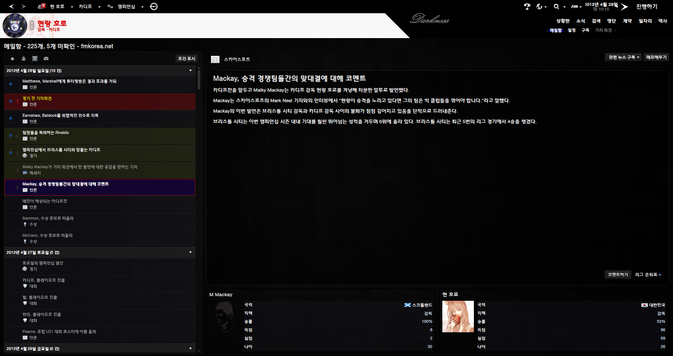Open Pearce, 유럽 U21 대회 로스터 message
Image resolution: width=673 pixels, height=356 pixels.
point(100,334)
